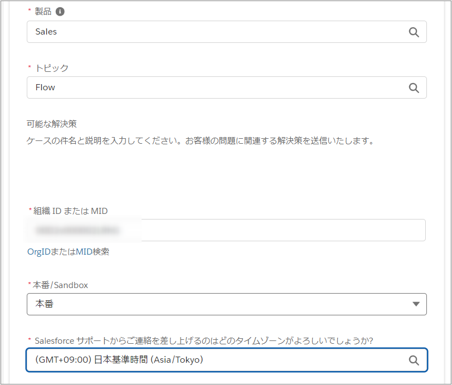Click the ケースの件名と説明 instruction text
The height and width of the screenshot is (385, 452).
pos(200,141)
